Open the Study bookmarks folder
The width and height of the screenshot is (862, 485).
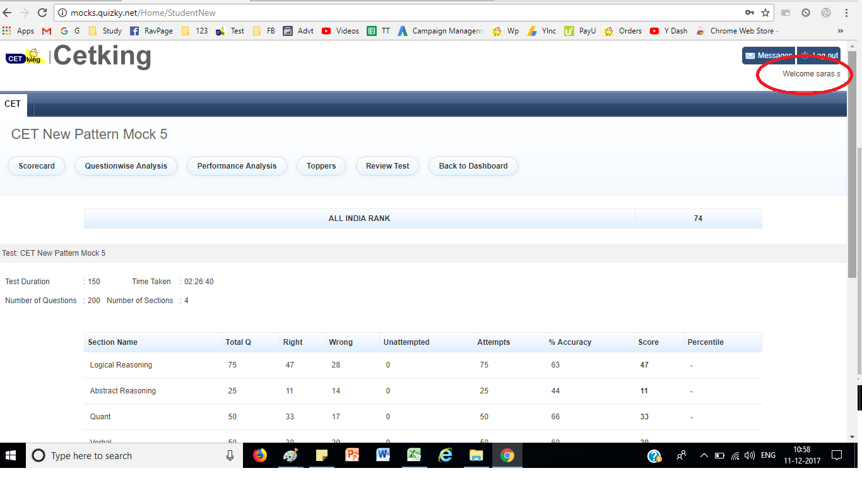pos(105,30)
